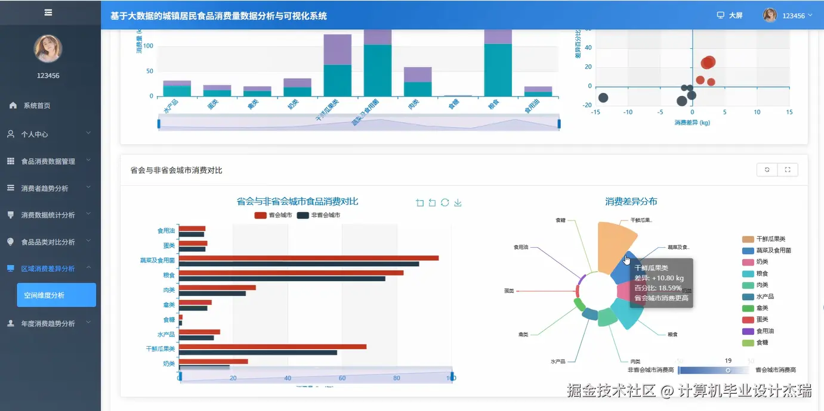Click the system title in header
Viewport: 824px width, 411px height.
218,16
